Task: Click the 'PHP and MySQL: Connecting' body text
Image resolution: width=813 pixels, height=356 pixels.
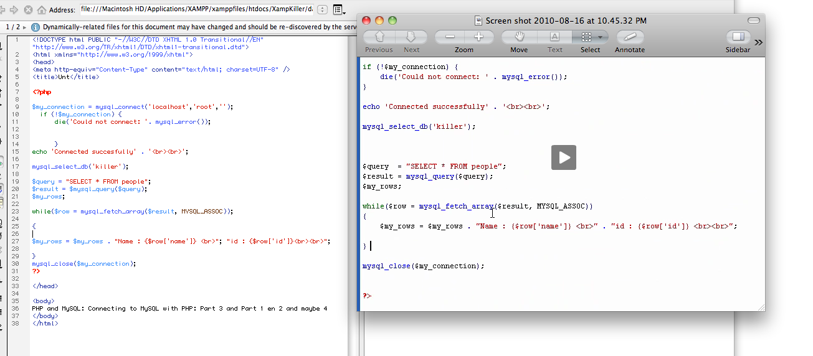Action: (x=179, y=309)
